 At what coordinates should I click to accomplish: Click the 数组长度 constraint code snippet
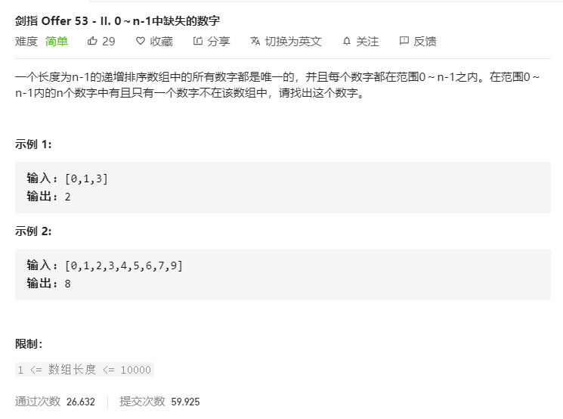(x=85, y=369)
